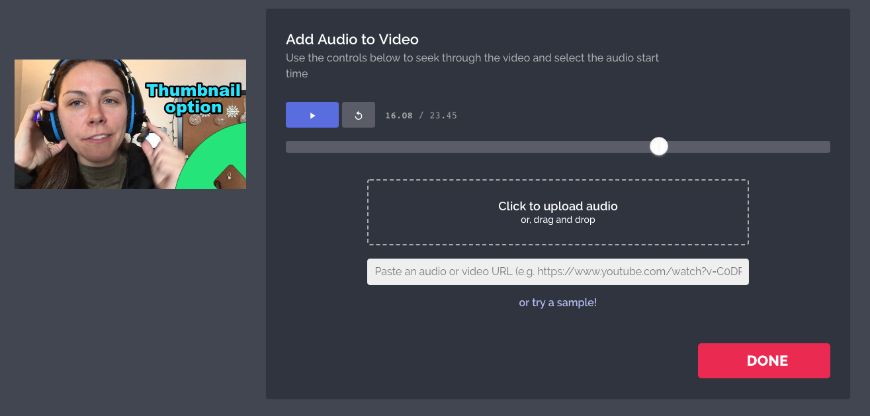Click the current time 16.08 readout

[x=399, y=116]
